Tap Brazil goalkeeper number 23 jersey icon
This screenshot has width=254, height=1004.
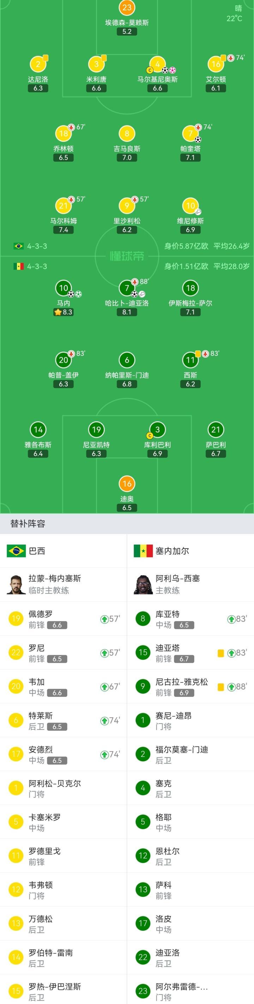click(127, 8)
